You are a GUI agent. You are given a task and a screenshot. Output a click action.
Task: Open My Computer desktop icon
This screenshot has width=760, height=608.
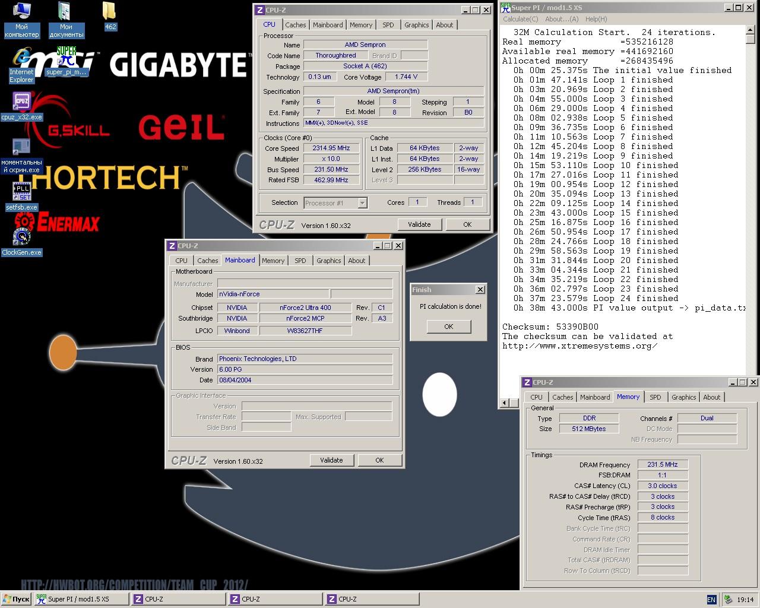pyautogui.click(x=21, y=20)
